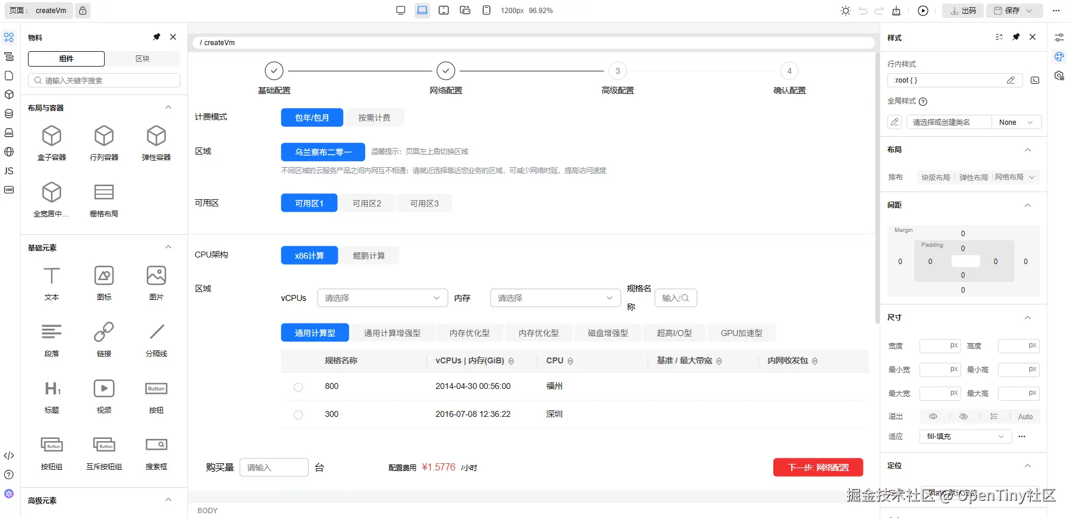Choose 可用区3 availability zone

tap(425, 203)
